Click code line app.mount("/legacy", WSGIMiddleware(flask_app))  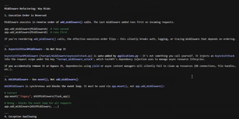point(37,96)
